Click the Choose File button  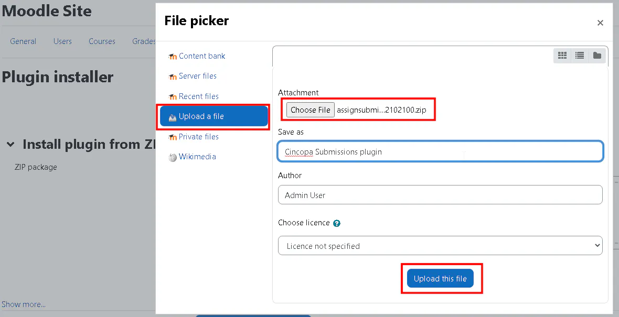311,110
